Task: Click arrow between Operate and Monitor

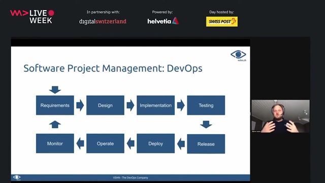Action: pyautogui.click(x=80, y=143)
